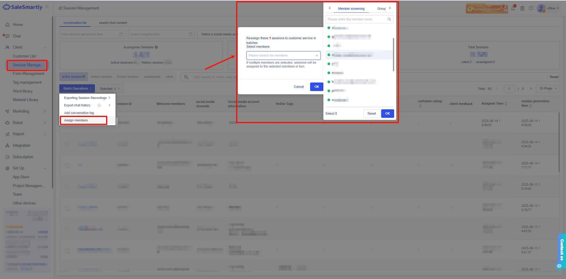The width and height of the screenshot is (566, 279).
Task: Clear the Selected: 1 chip with its X
Action: pos(119,89)
